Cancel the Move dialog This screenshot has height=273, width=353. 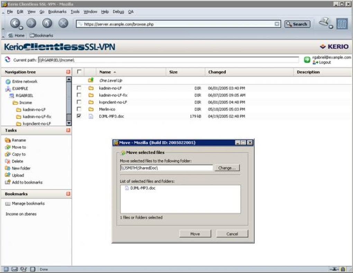(232, 234)
